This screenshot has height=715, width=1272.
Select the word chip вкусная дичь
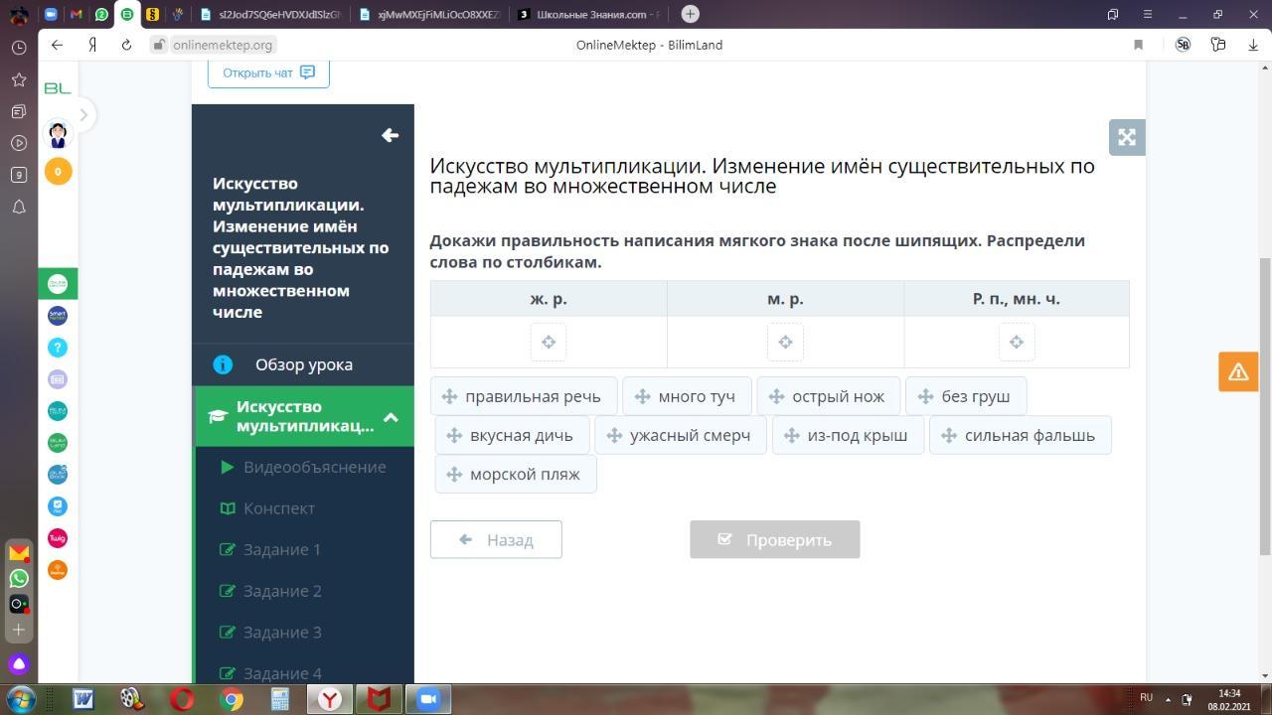512,435
